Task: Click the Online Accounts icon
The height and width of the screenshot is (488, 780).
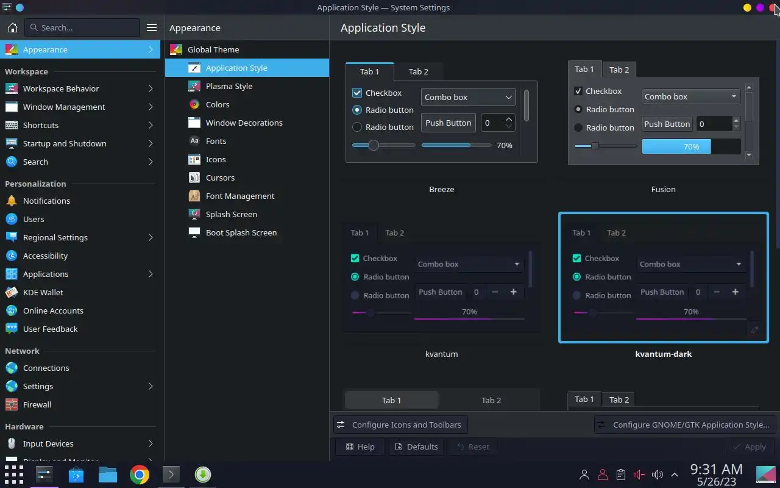Action: coord(11,310)
